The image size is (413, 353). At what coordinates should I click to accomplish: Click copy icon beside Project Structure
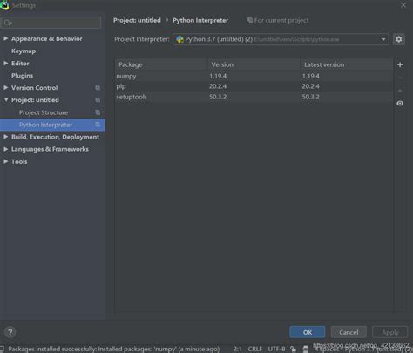tap(98, 112)
